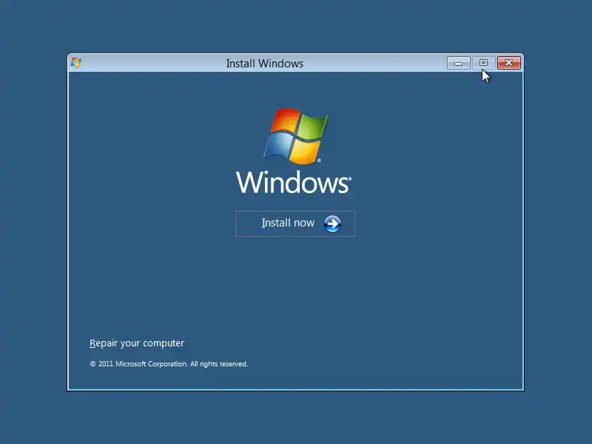The width and height of the screenshot is (592, 444).
Task: Close the Install Windows dialog
Action: click(x=508, y=63)
